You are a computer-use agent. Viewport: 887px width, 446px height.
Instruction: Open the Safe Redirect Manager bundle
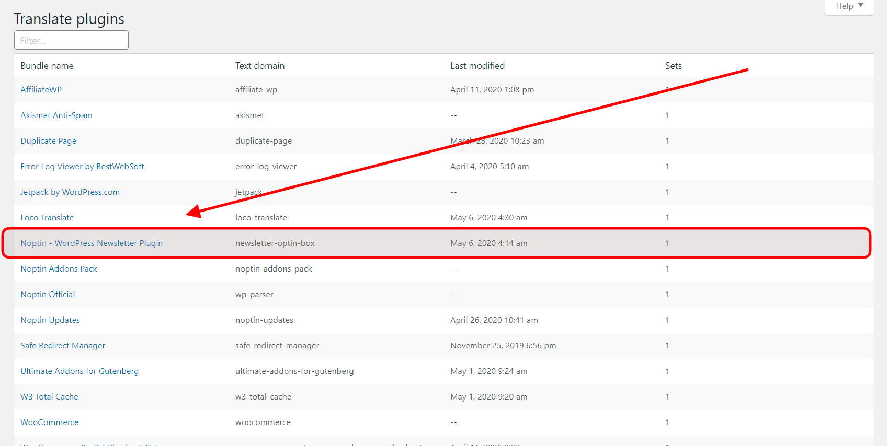63,346
